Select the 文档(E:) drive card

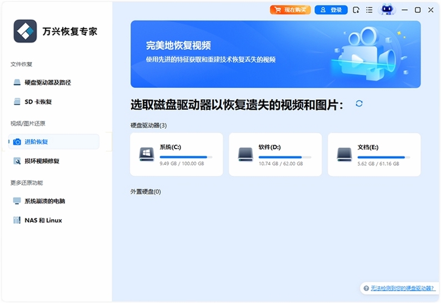click(374, 155)
